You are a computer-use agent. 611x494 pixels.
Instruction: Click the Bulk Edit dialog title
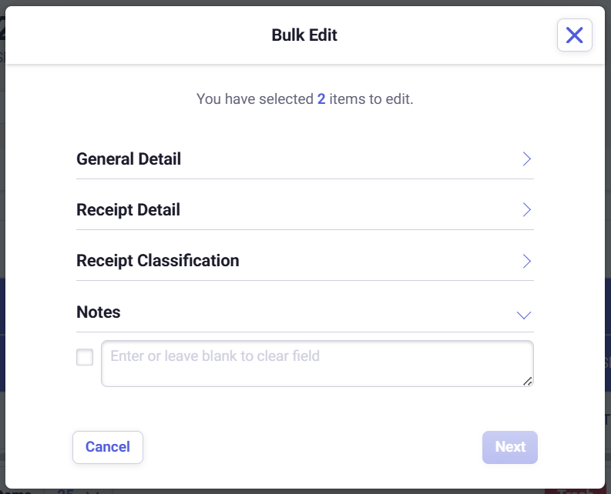coord(304,35)
